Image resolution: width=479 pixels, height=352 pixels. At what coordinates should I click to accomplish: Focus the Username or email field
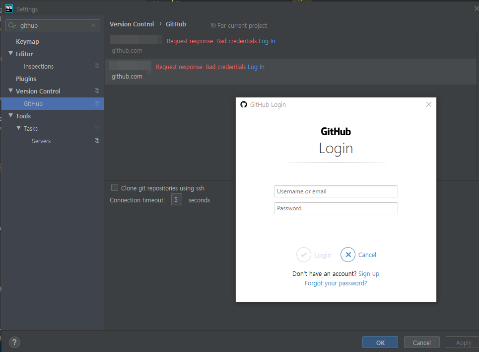[x=336, y=191]
